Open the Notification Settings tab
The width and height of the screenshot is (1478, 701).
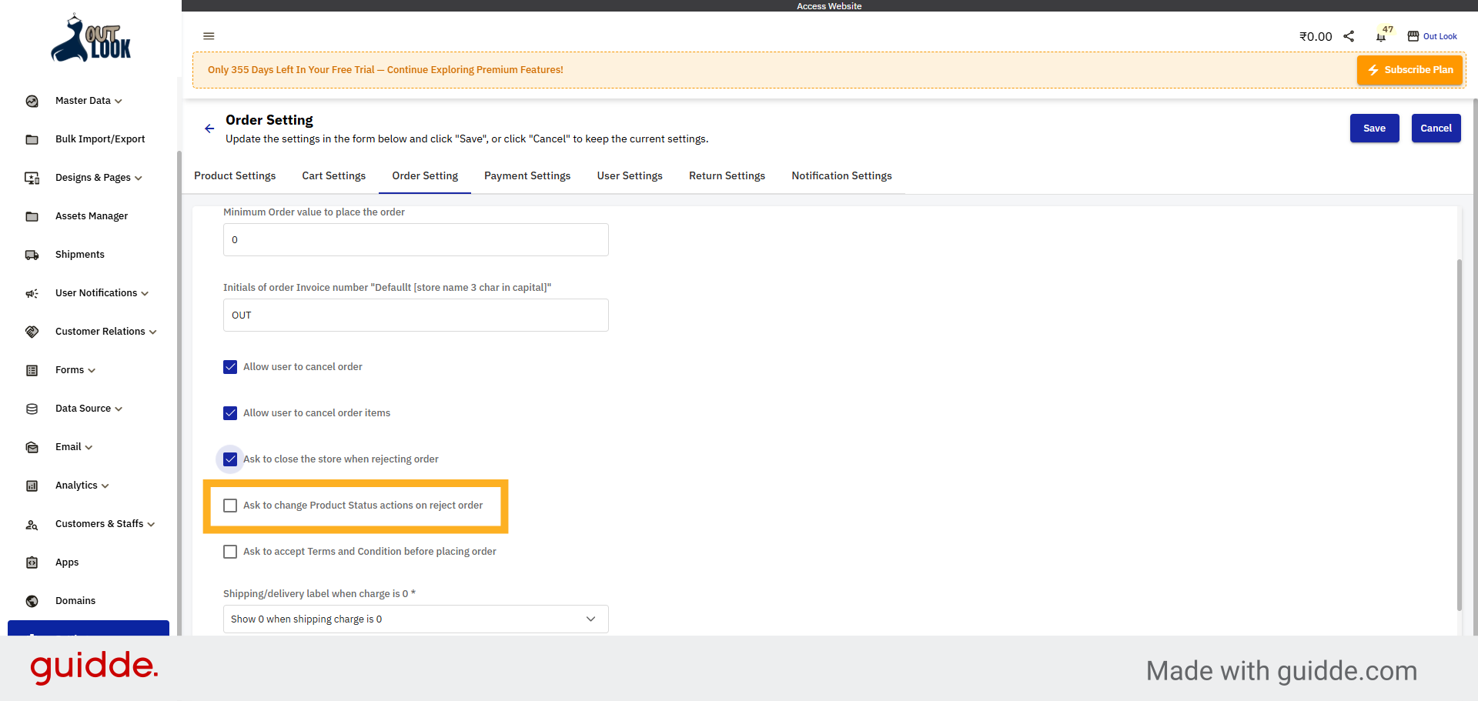pos(841,175)
